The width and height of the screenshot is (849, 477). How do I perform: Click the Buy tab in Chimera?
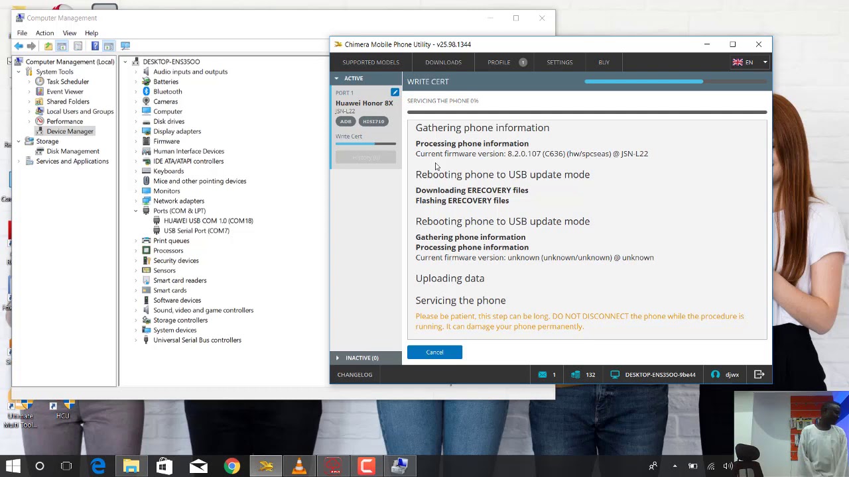point(604,62)
